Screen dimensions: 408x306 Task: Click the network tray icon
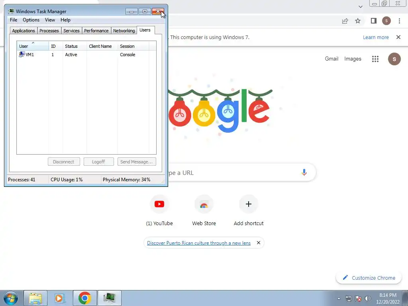click(348, 298)
